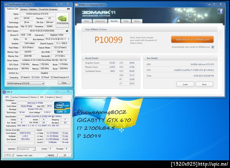
Task: Click the GPU-Z title bar icon
Action: [x=6, y=5]
